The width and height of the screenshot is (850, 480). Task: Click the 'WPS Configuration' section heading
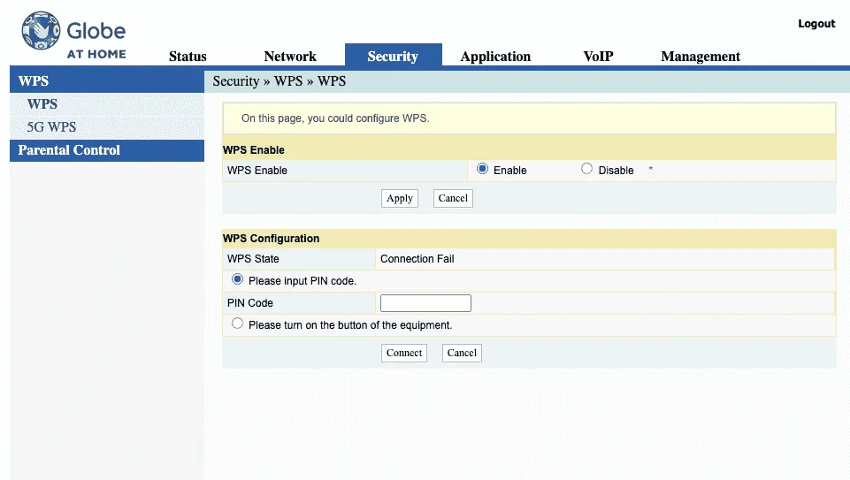click(x=271, y=239)
